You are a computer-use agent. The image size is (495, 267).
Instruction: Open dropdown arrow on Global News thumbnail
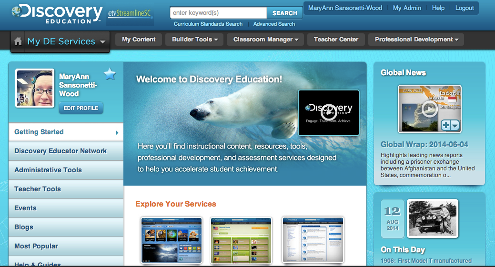[x=455, y=126]
